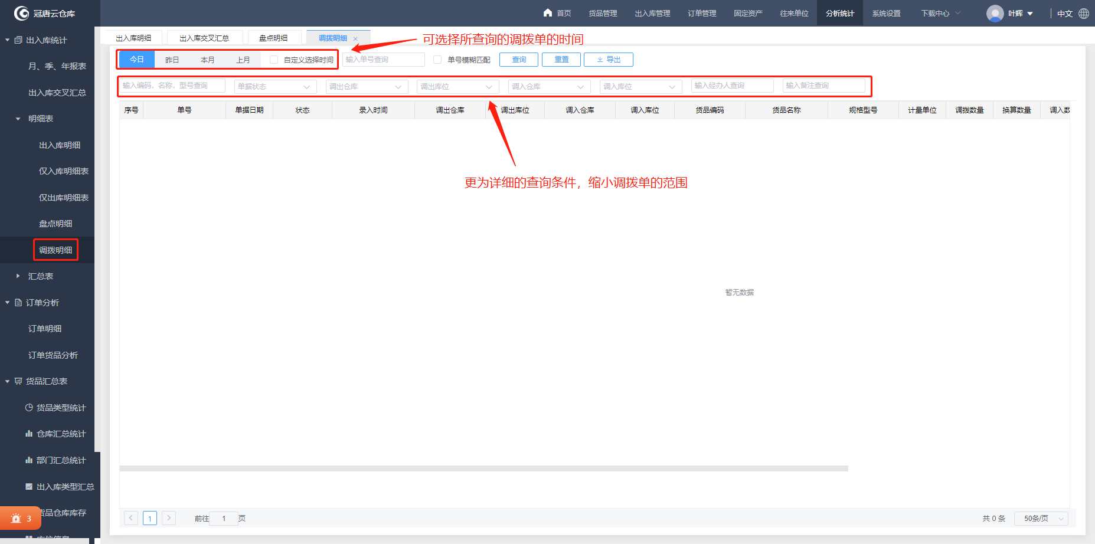Open 出入库管理 in top navigation
The width and height of the screenshot is (1095, 544).
click(x=652, y=13)
